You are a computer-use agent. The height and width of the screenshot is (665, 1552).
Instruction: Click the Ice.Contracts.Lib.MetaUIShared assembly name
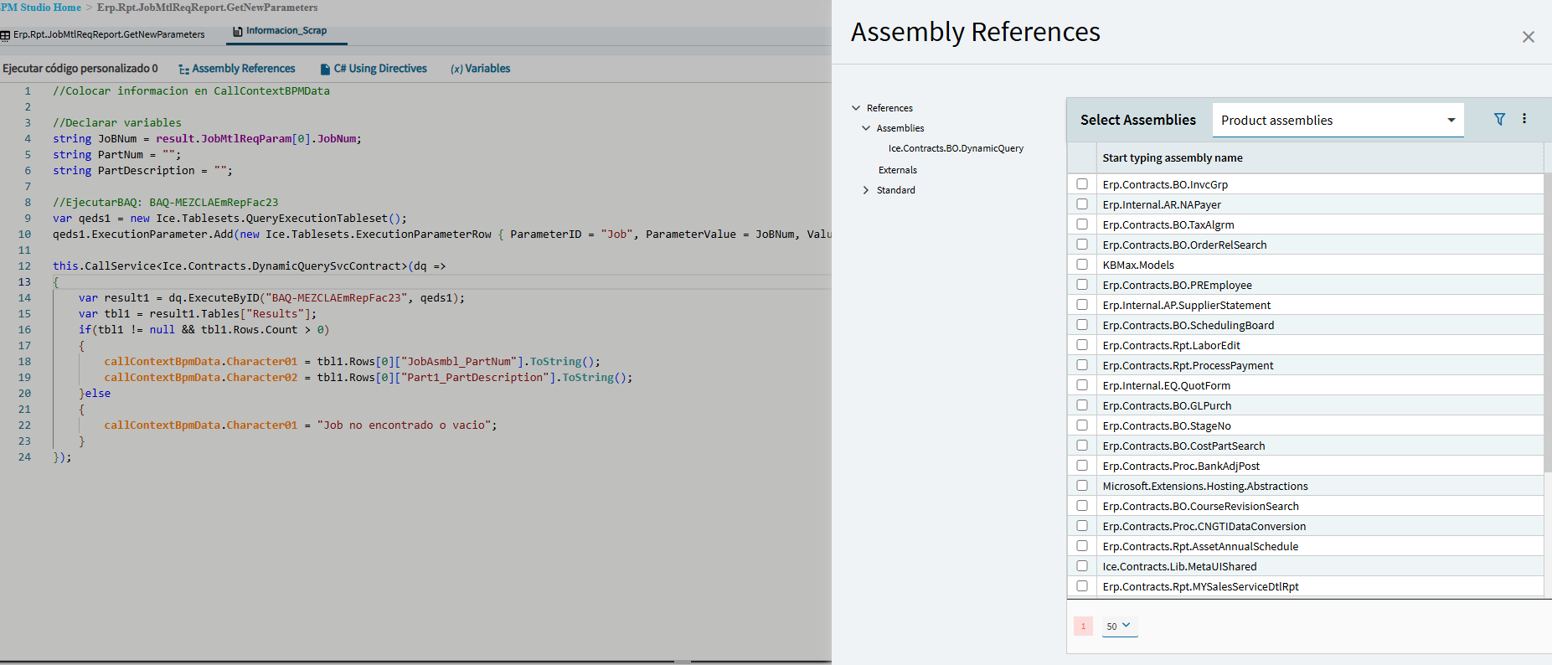coord(1179,566)
